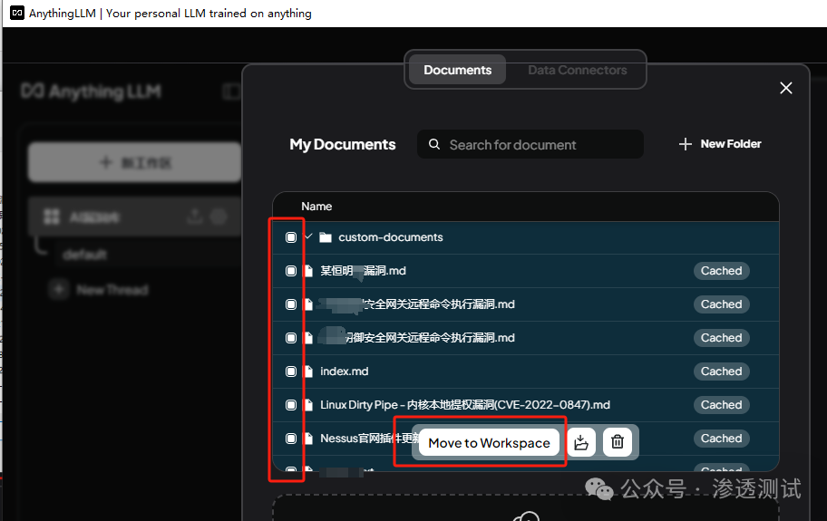
Task: Click the file icon of Nessus row
Action: 308,439
